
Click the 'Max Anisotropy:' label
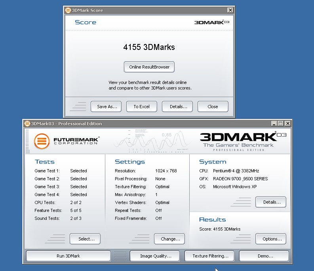point(130,195)
